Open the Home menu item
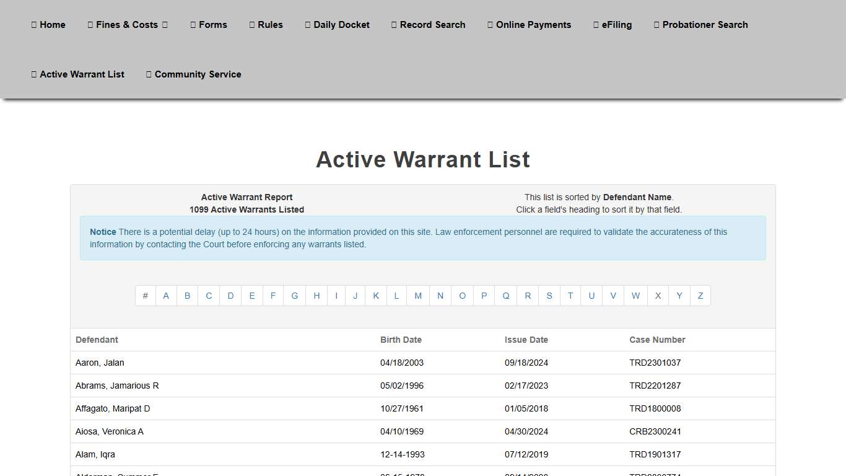846x476 pixels. tap(48, 25)
